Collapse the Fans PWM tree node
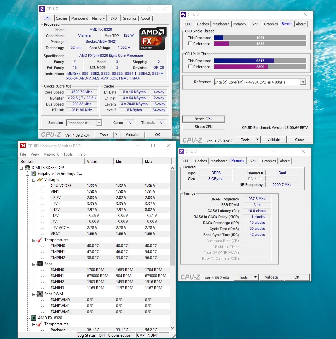Image resolution: width=336 pixels, height=339 pixels. coord(34,294)
